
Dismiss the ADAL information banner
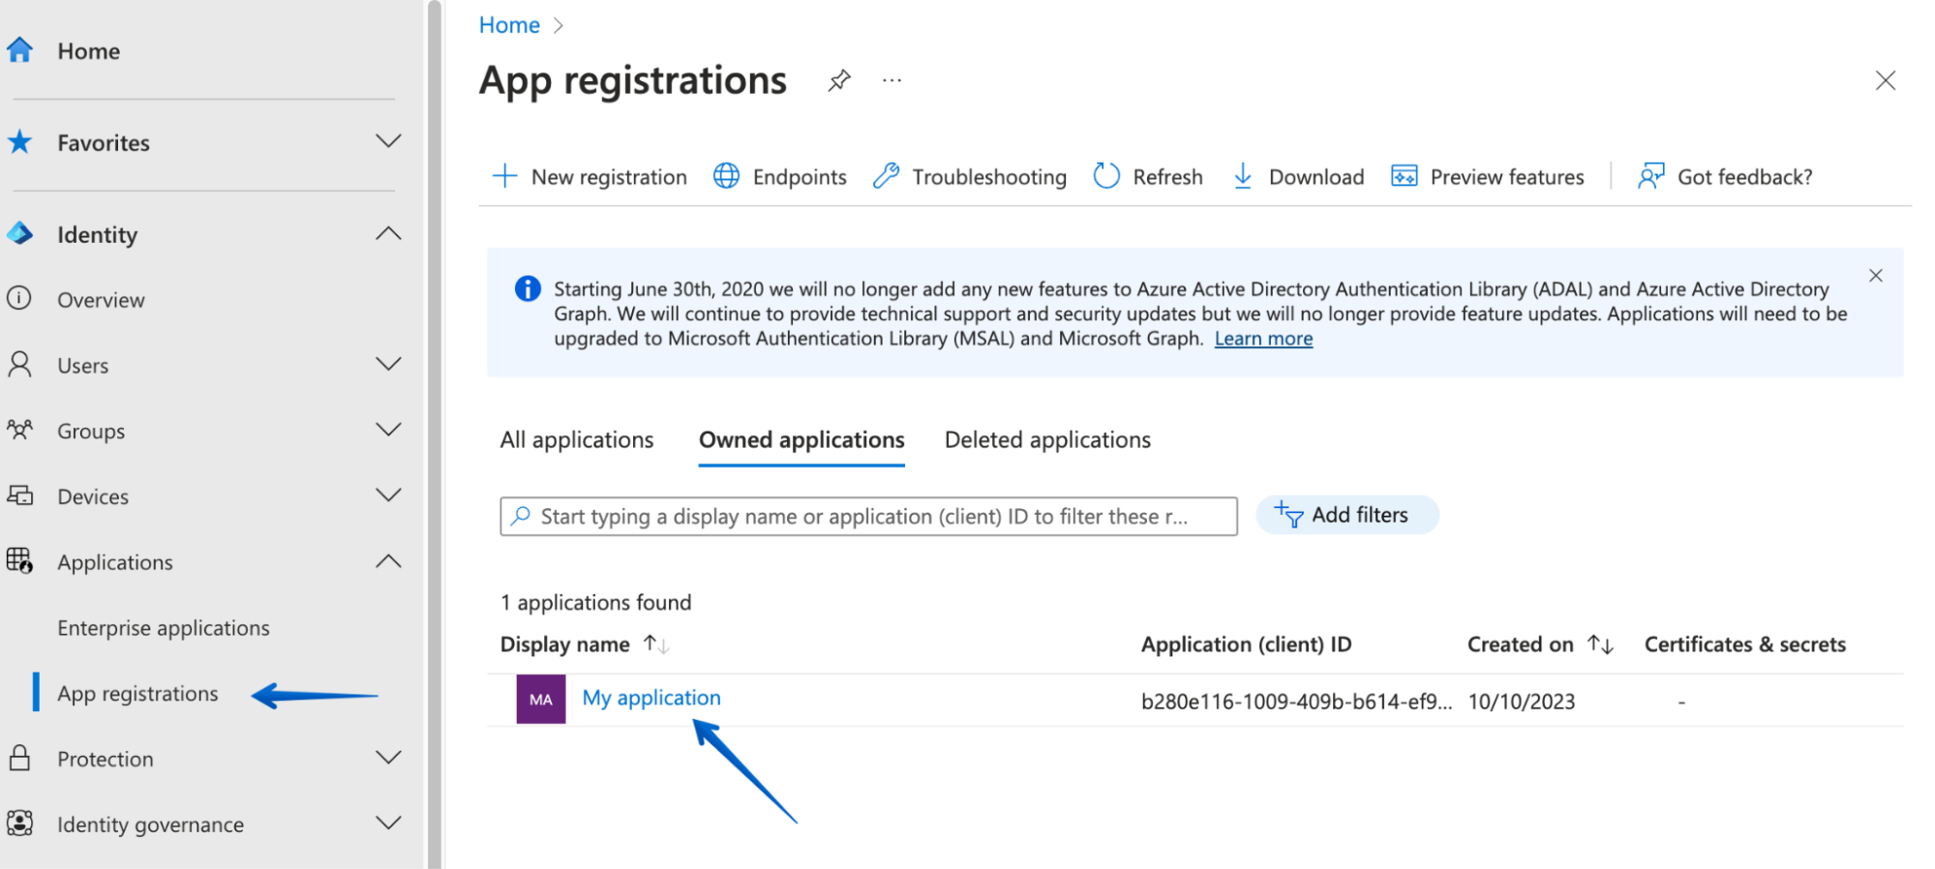pos(1875,276)
